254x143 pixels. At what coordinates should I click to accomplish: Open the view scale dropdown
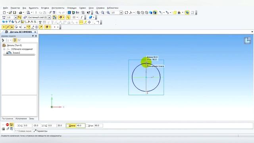click(x=121, y=12)
